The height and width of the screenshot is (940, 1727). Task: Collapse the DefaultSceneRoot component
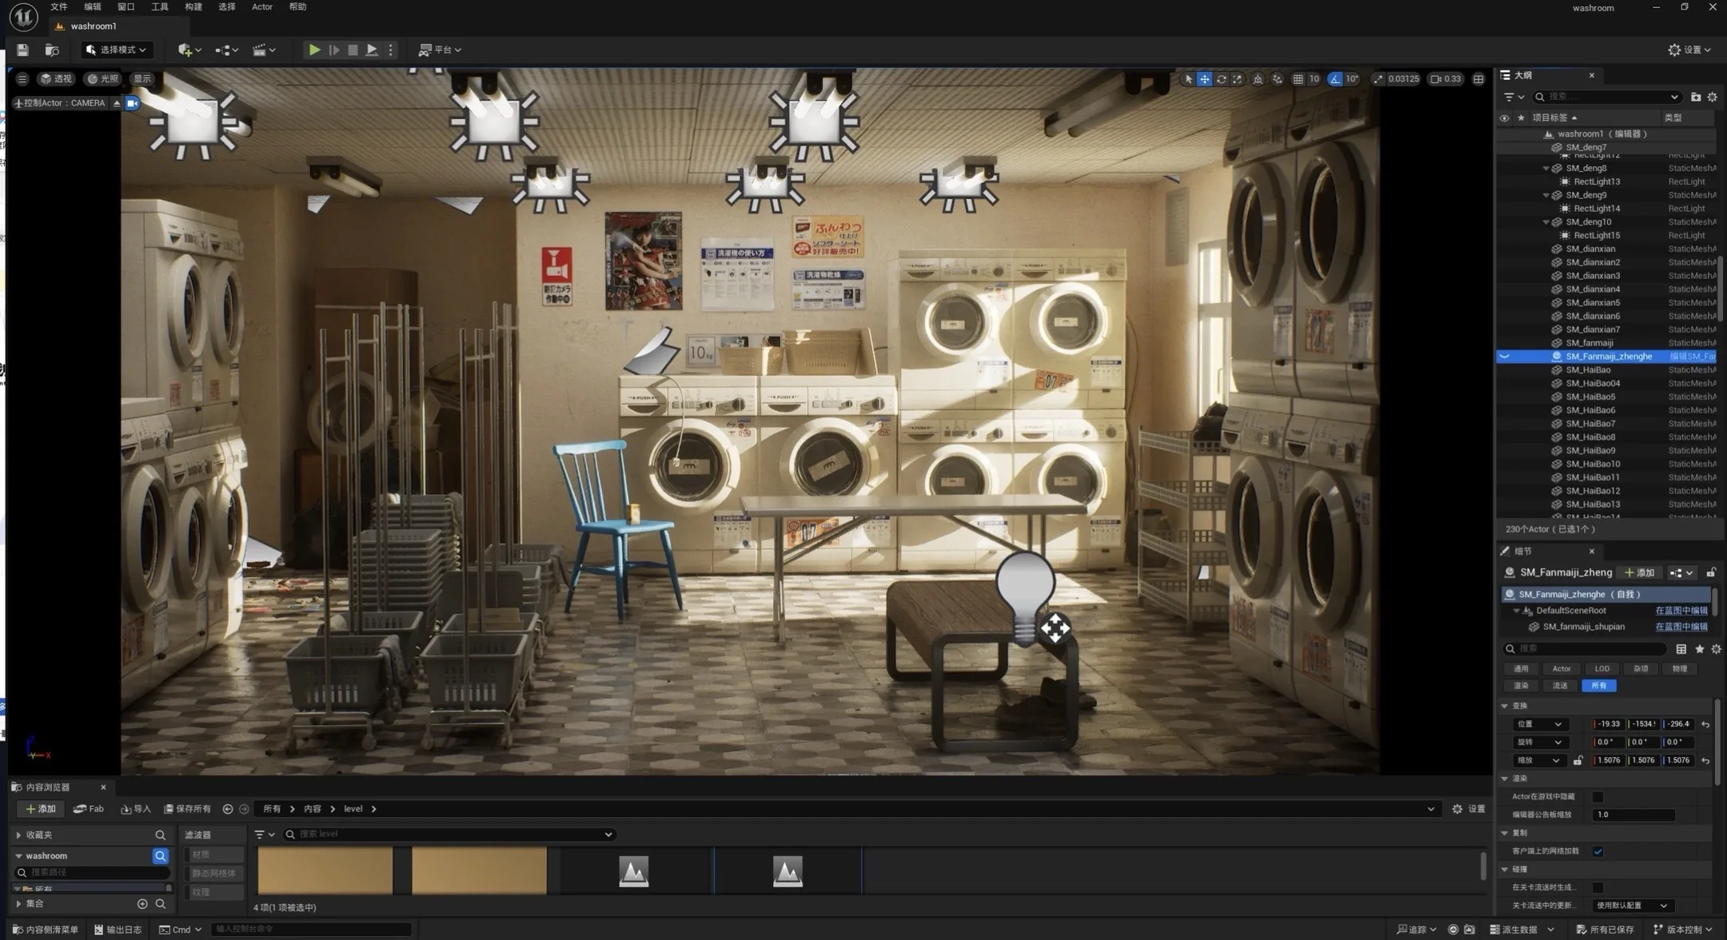1517,611
